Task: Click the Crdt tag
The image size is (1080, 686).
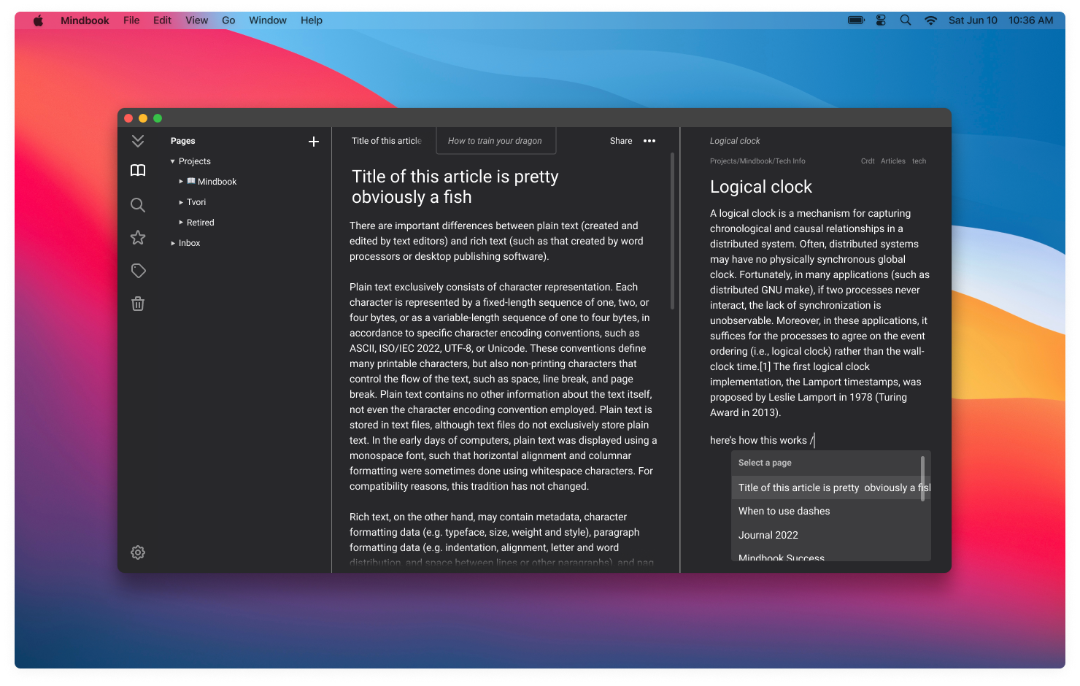Action: click(868, 161)
